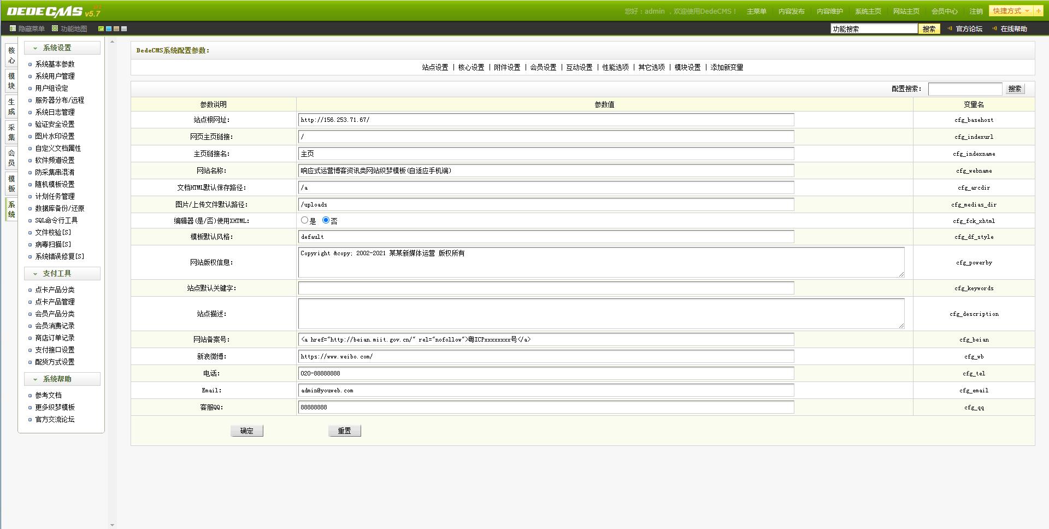Collapse the 系统设置 section

pyautogui.click(x=62, y=48)
